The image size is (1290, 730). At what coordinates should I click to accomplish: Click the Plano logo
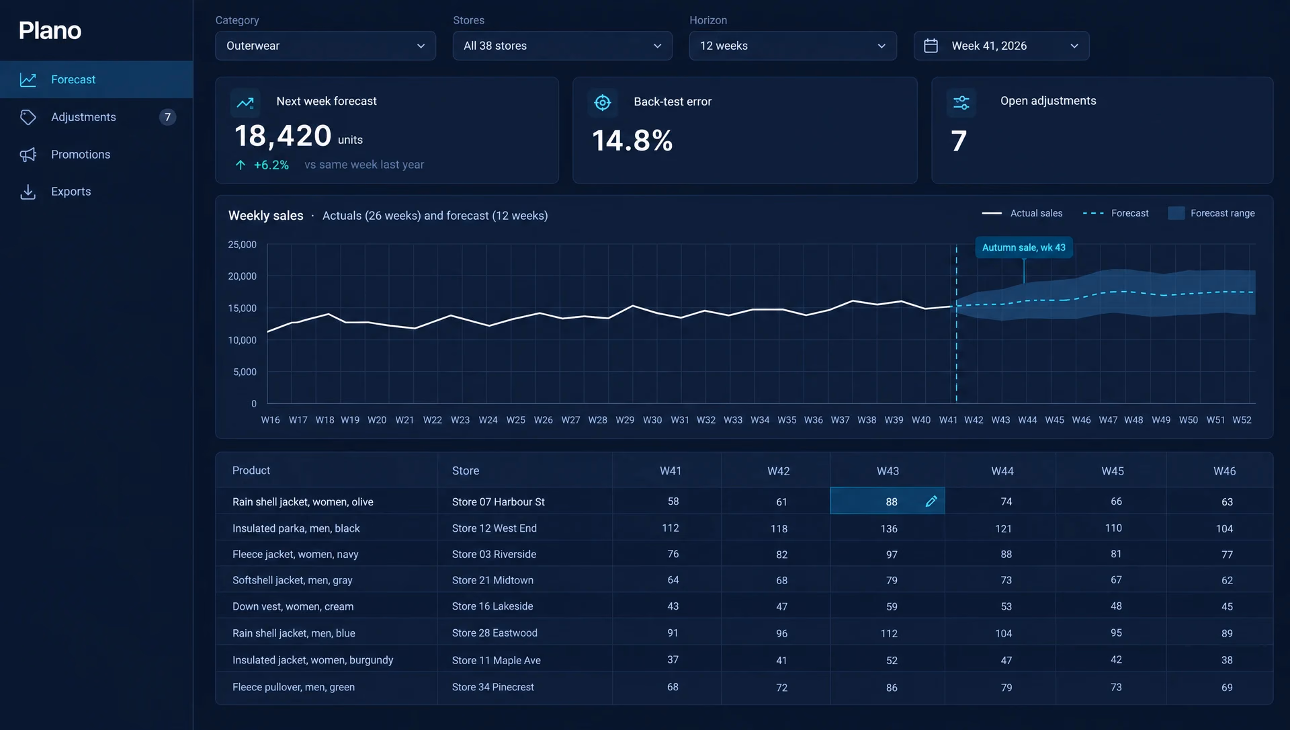pos(50,30)
